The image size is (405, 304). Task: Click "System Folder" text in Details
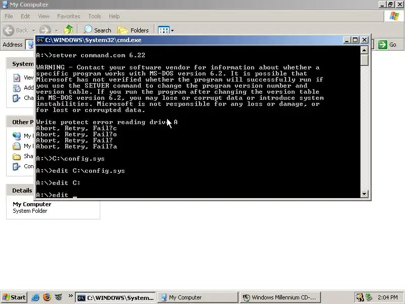click(30, 211)
